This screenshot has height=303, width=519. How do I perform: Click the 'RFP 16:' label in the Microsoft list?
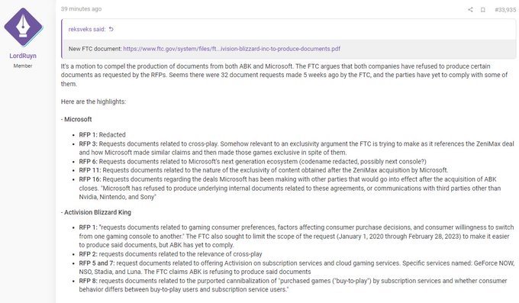[x=90, y=179]
